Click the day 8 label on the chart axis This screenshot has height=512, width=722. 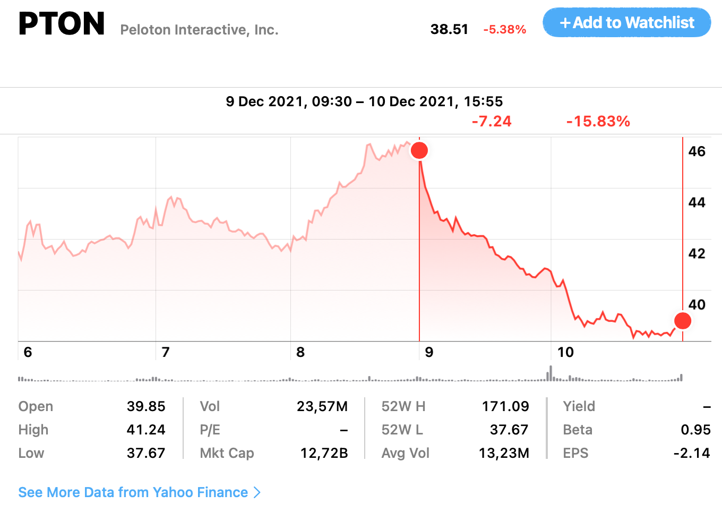300,352
